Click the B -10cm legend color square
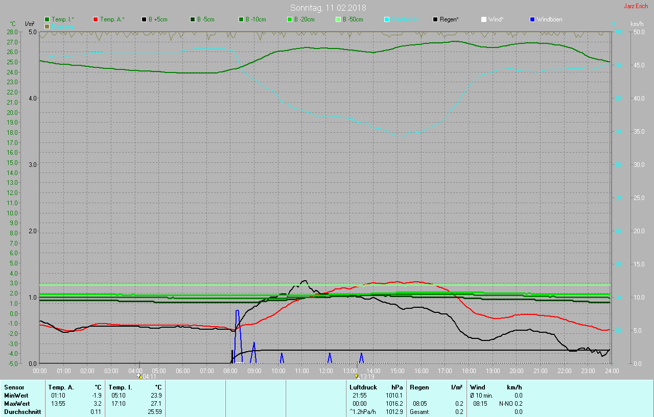 (x=241, y=19)
